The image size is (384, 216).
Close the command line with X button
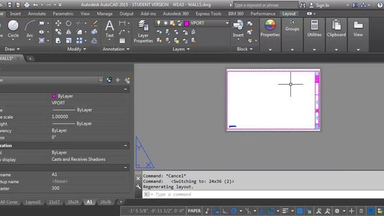138,179
